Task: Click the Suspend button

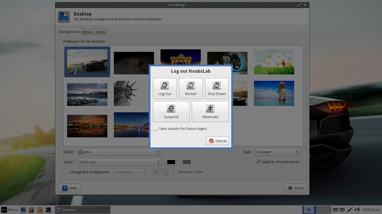Action: (x=171, y=112)
